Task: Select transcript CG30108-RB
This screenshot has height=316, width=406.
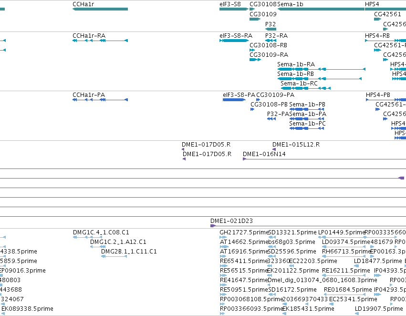Action: [x=252, y=50]
